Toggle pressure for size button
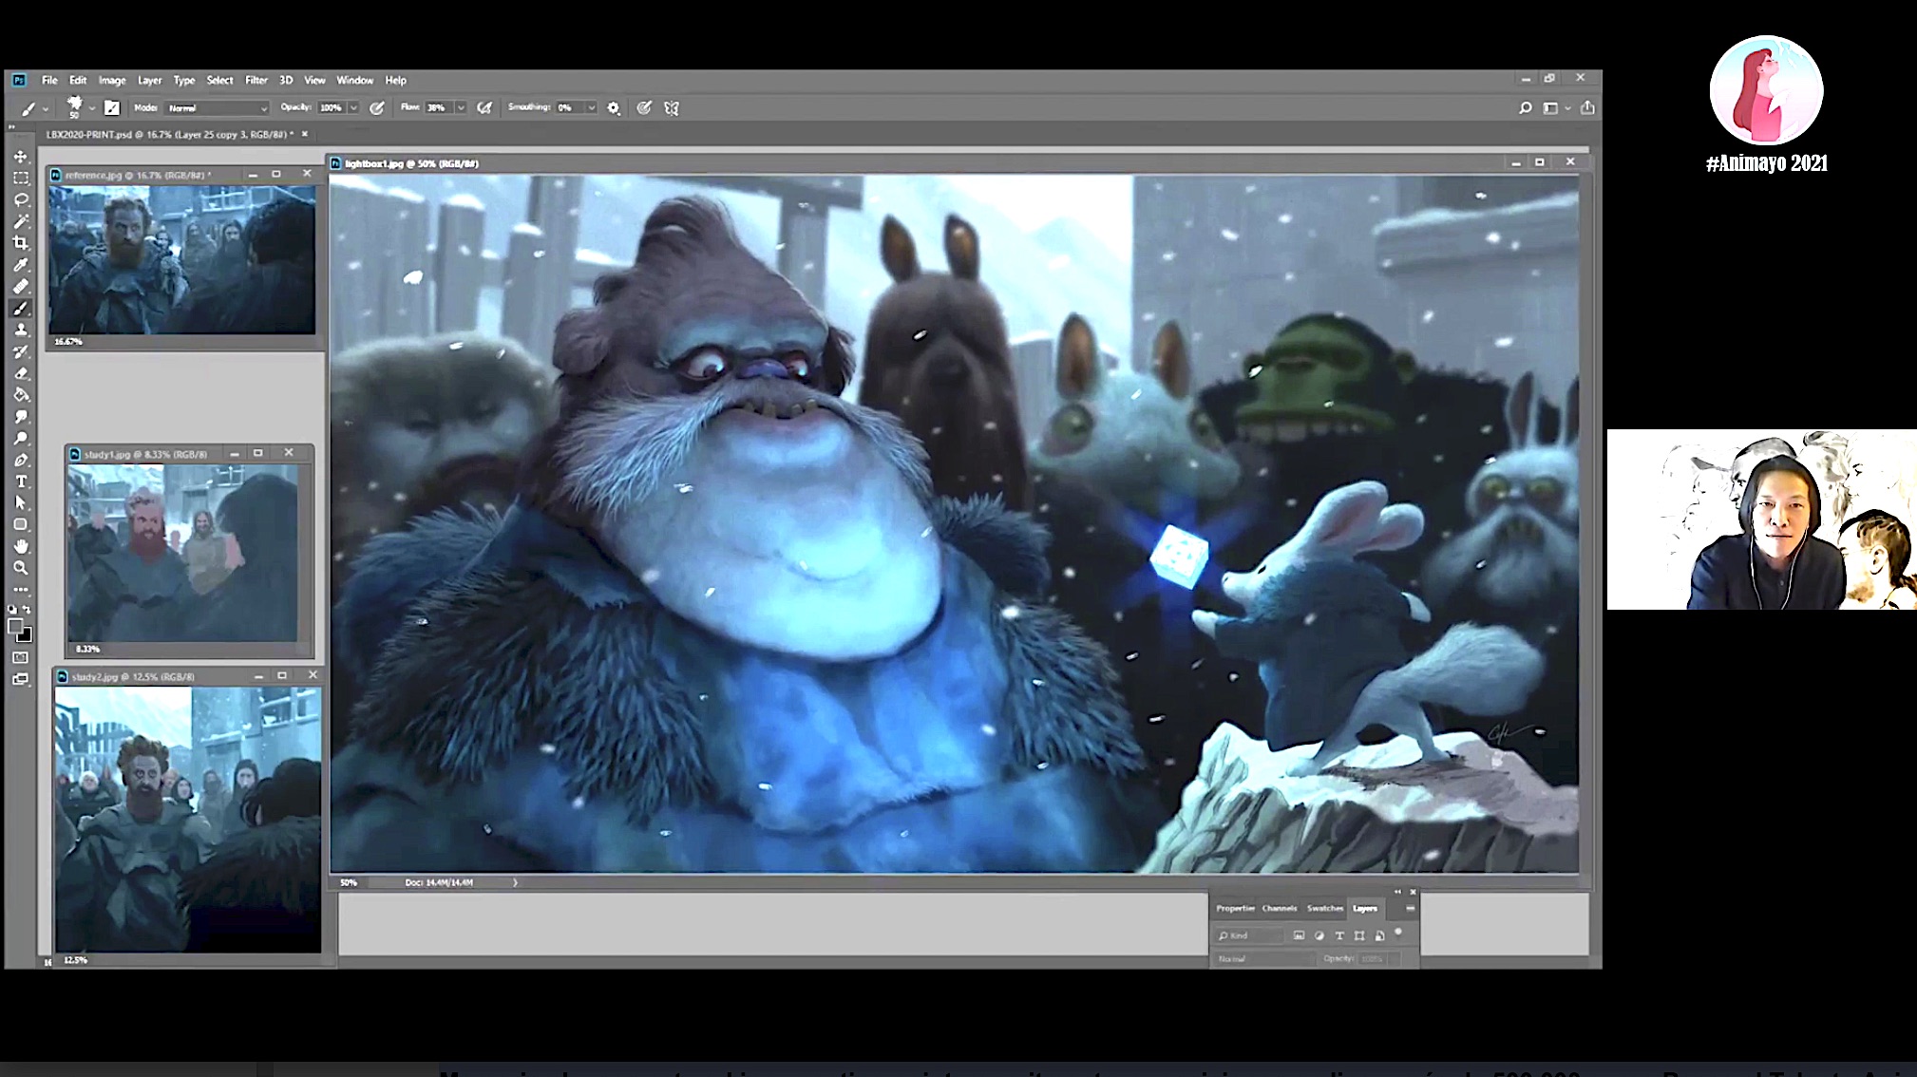 (644, 108)
